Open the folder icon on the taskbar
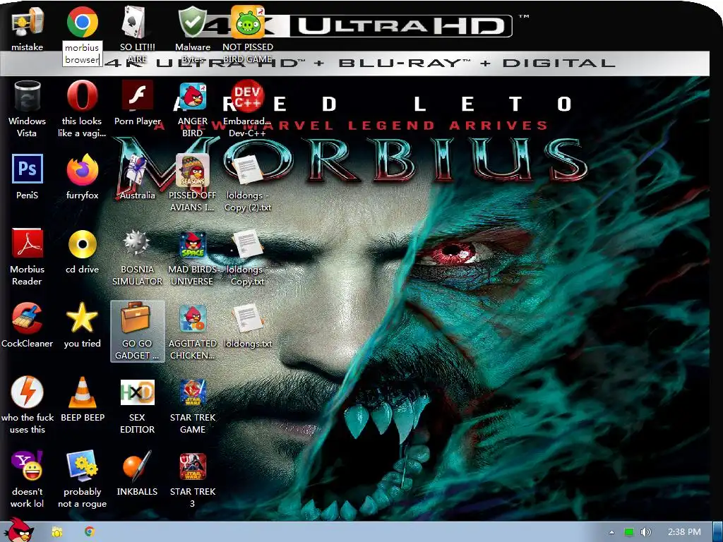This screenshot has width=723, height=542. point(57,532)
